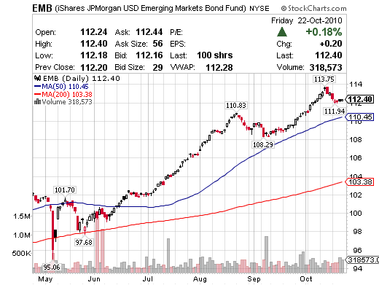Click the 318573 volume axis tag
This screenshot has height=285, width=379.
(362, 259)
